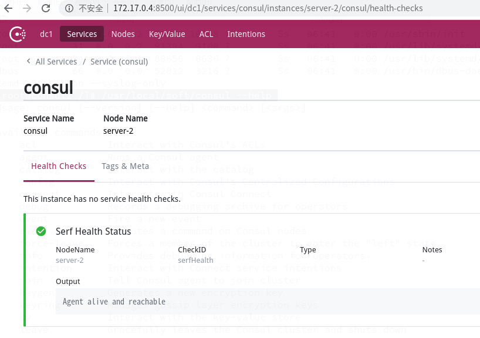
Task: Follow the All Services breadcrumb link
Action: click(56, 62)
